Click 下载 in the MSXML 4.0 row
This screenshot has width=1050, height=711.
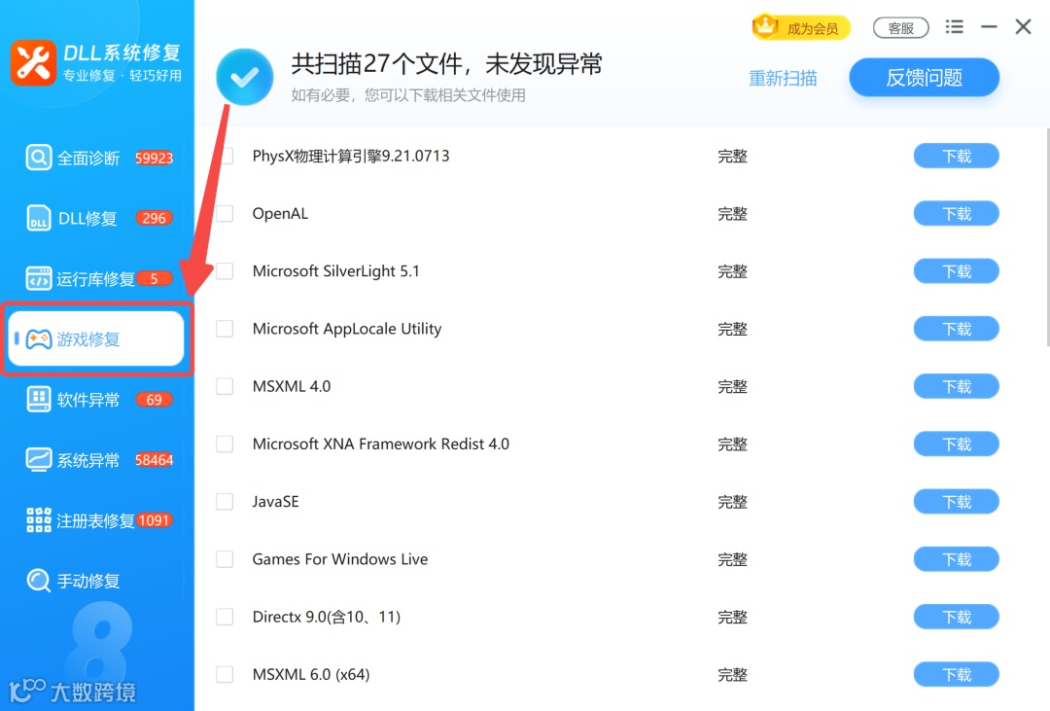[x=957, y=387]
